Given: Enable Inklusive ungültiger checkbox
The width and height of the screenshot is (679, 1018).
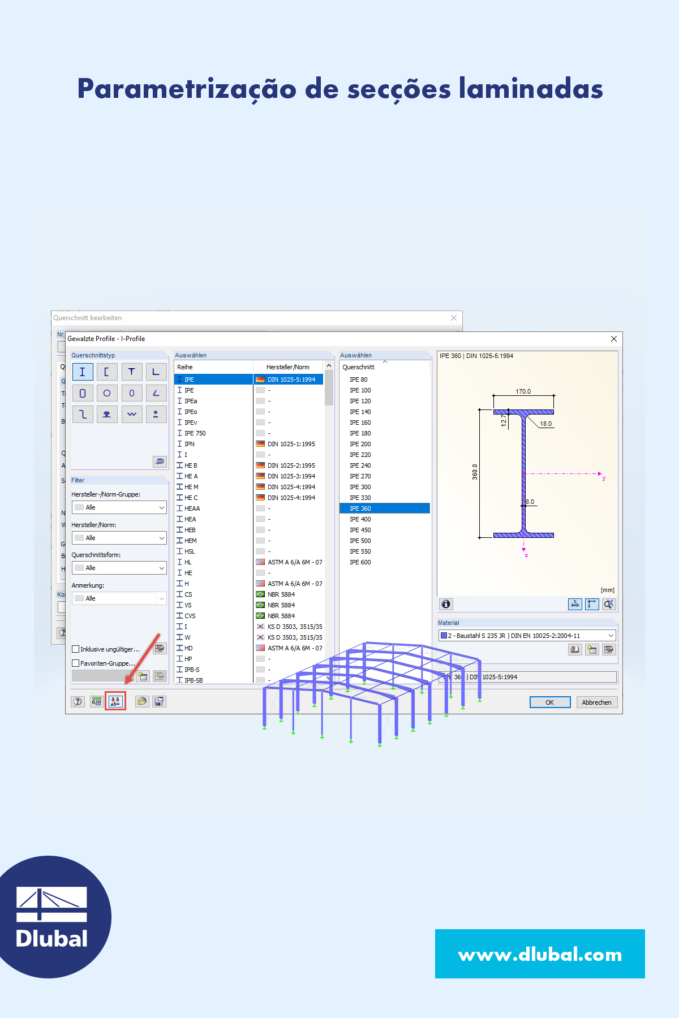Looking at the screenshot, I should click(x=76, y=649).
